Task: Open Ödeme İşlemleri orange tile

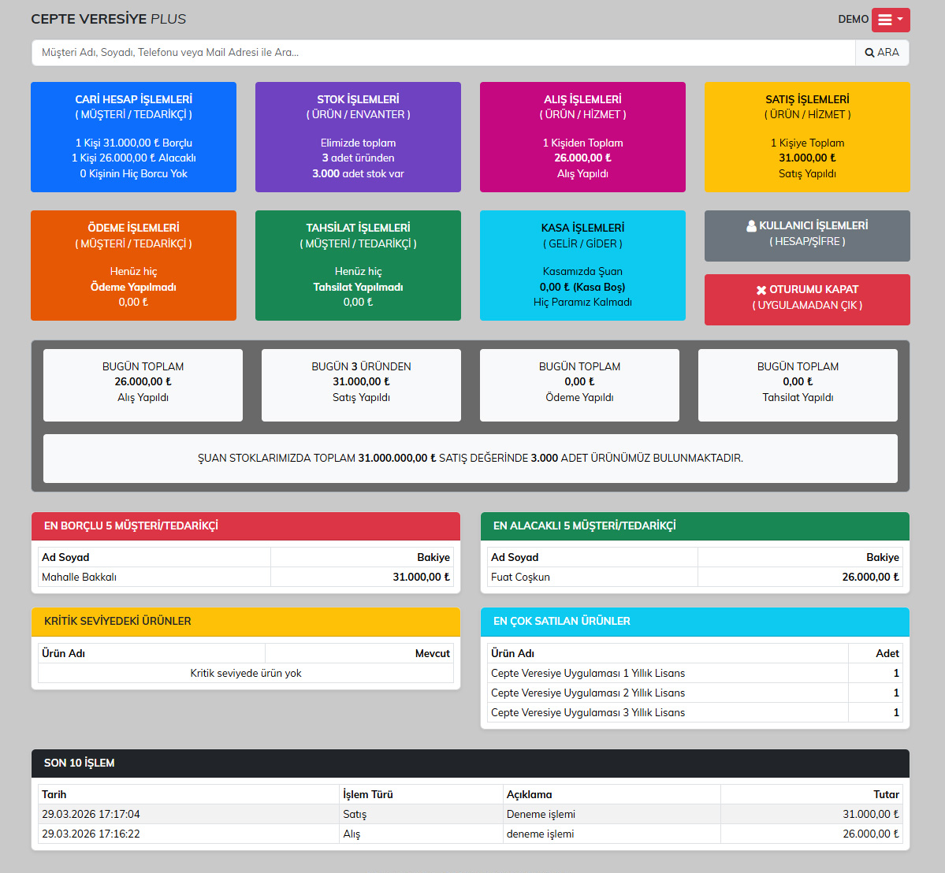Action: tap(133, 266)
